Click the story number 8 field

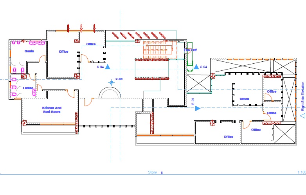(x=162, y=172)
